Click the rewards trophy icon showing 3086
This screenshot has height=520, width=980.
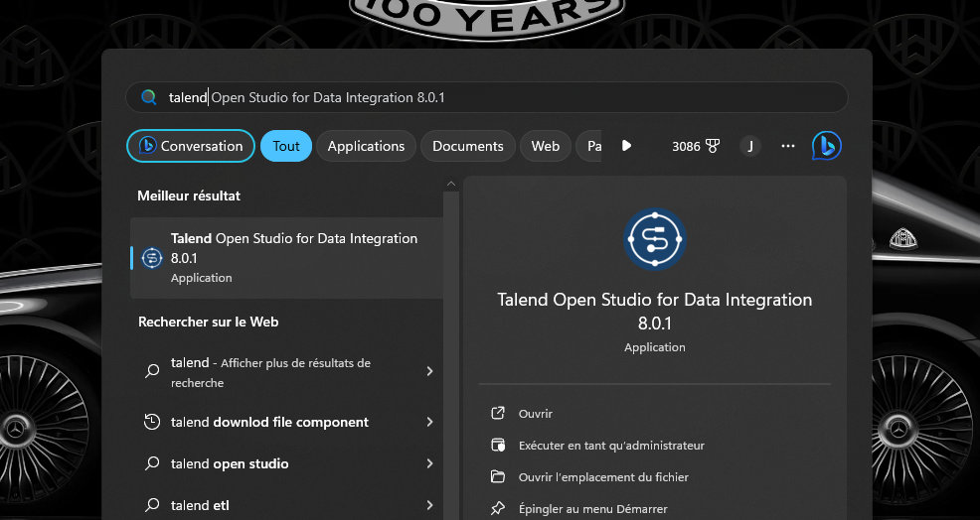coord(713,146)
